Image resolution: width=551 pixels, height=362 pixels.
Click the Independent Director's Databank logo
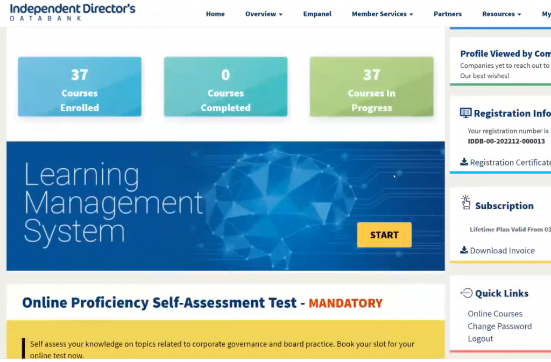pos(73,12)
